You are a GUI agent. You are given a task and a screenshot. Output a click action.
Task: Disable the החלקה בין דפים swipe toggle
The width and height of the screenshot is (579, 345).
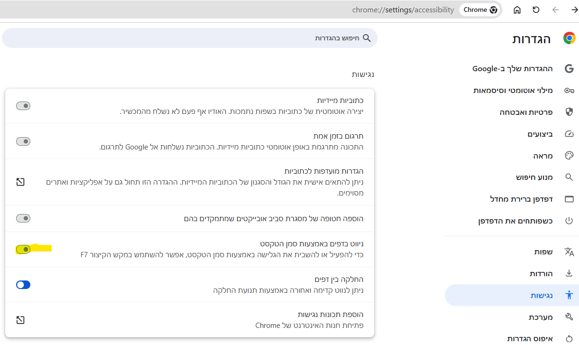[x=23, y=285]
